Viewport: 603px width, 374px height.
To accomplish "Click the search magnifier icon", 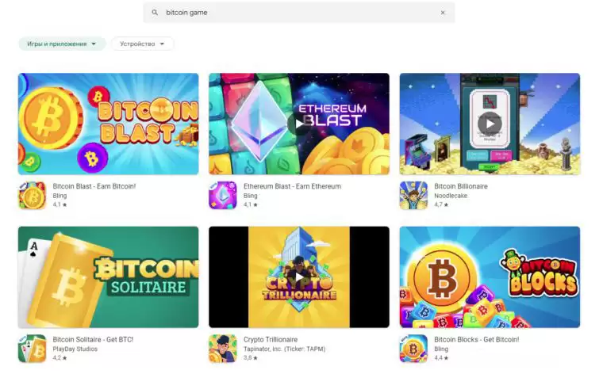I will coord(155,13).
